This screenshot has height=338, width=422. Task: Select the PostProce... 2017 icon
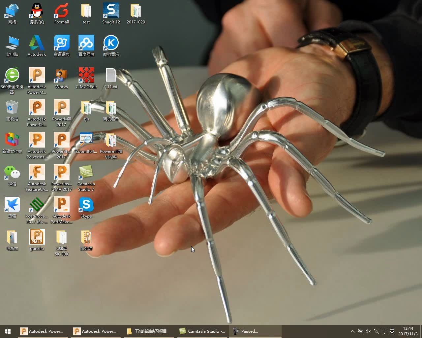coord(37,210)
